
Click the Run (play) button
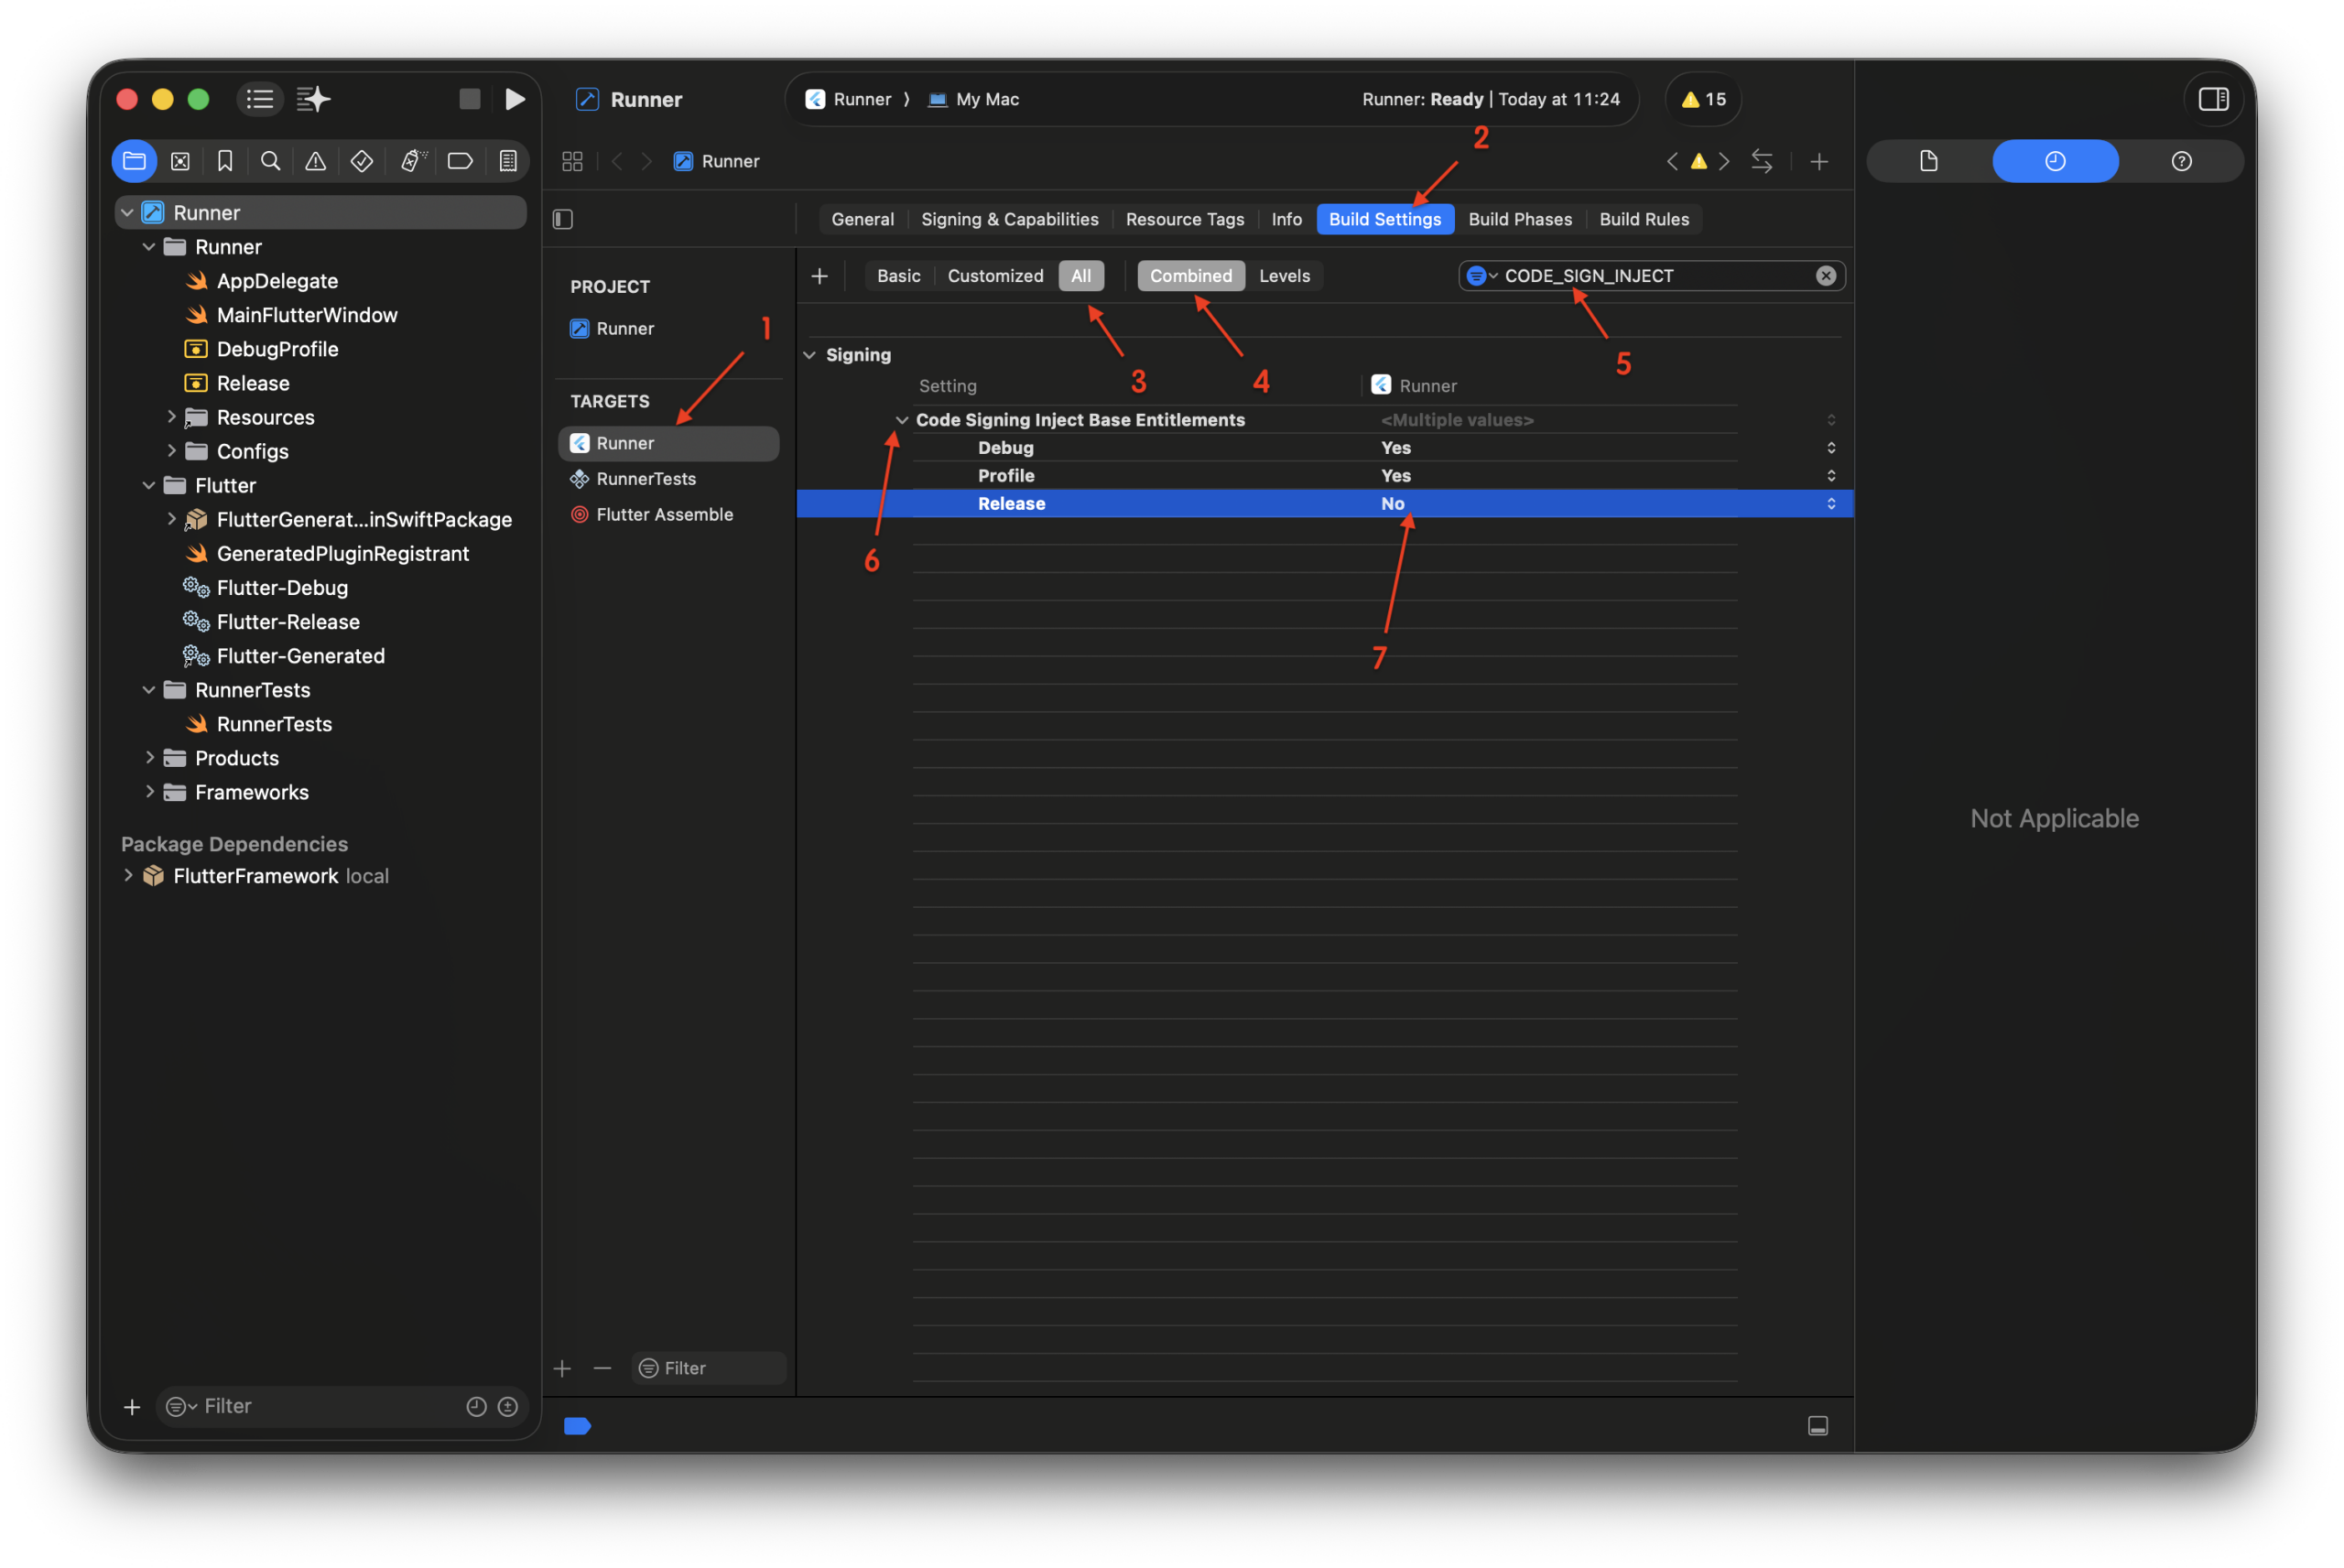click(x=515, y=99)
